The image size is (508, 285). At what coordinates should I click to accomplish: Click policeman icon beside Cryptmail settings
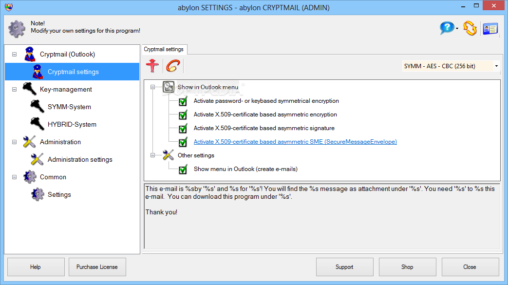pyautogui.click(x=38, y=72)
